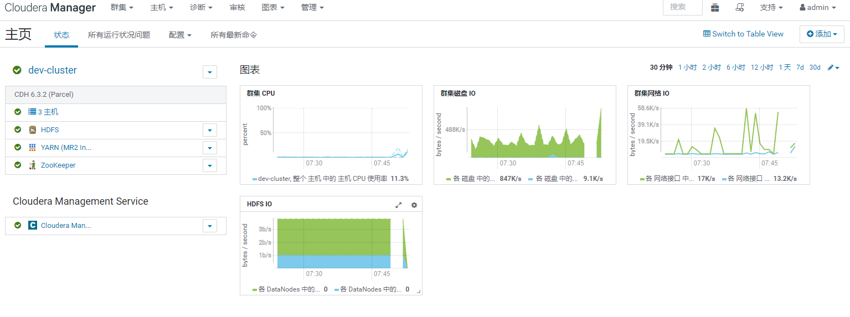This screenshot has width=850, height=317.
Task: Select the 1 天 time range
Action: tap(785, 67)
